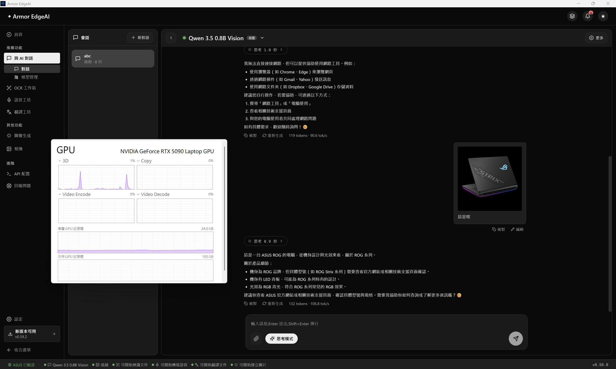Toggle light/dark theme sun icon
The width and height of the screenshot is (616, 369).
click(x=603, y=16)
